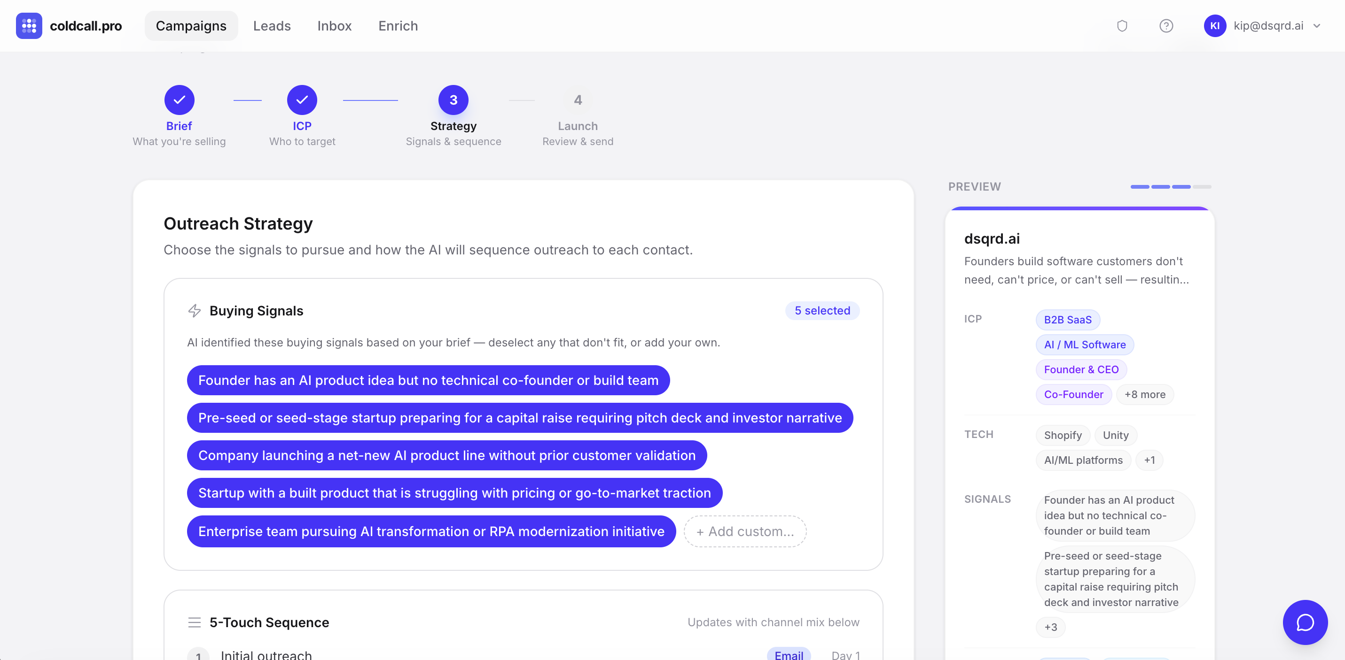Click the coldcall.pro logo icon
Image resolution: width=1345 pixels, height=660 pixels.
point(29,25)
